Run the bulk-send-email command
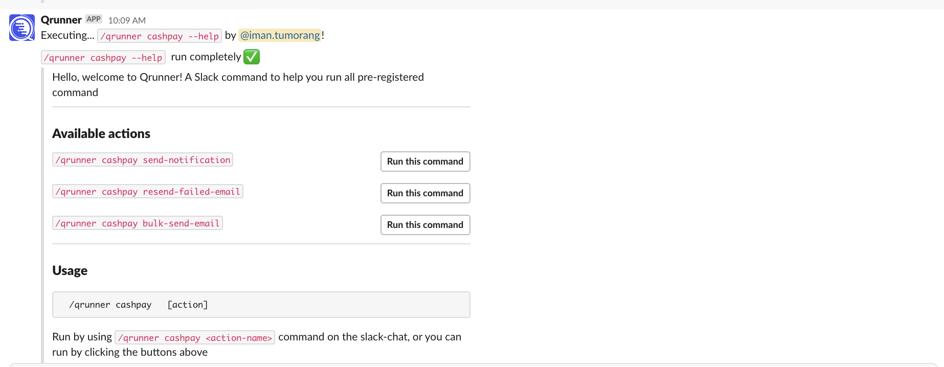The width and height of the screenshot is (944, 367). tap(425, 225)
